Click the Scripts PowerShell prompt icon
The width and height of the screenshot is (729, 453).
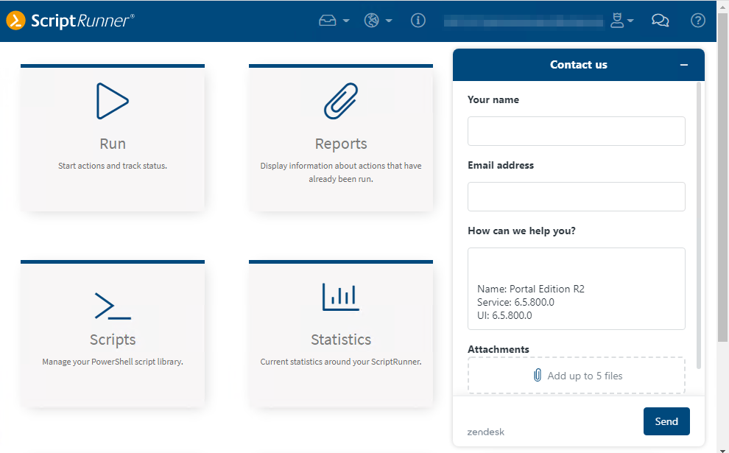(113, 305)
